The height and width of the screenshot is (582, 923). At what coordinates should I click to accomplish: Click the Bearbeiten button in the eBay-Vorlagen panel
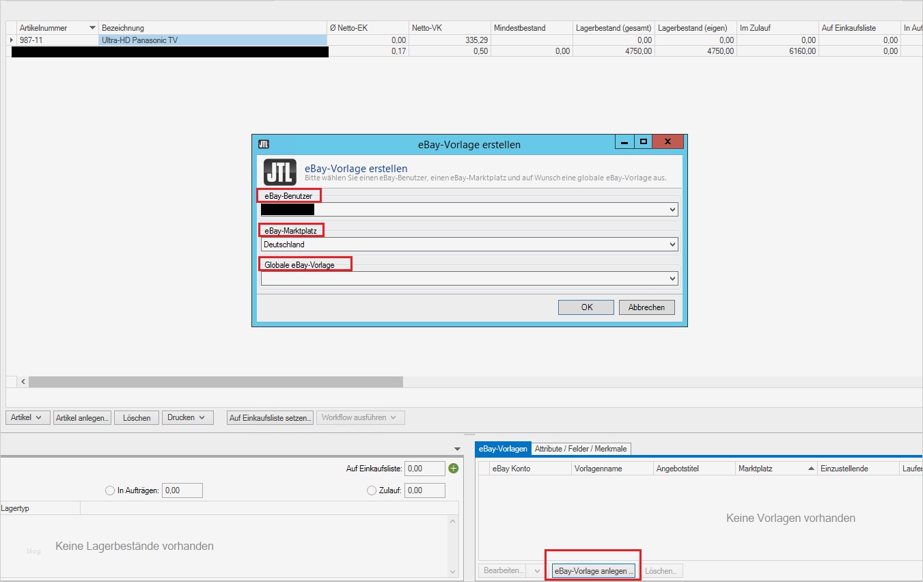point(504,570)
